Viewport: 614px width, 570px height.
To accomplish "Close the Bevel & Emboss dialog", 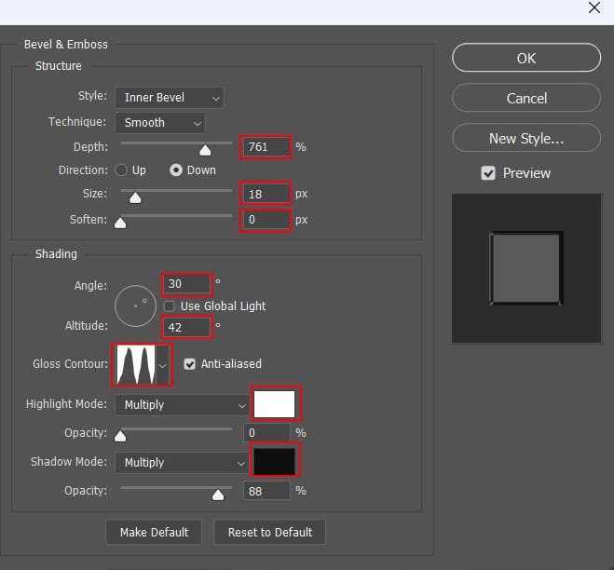I will (594, 8).
